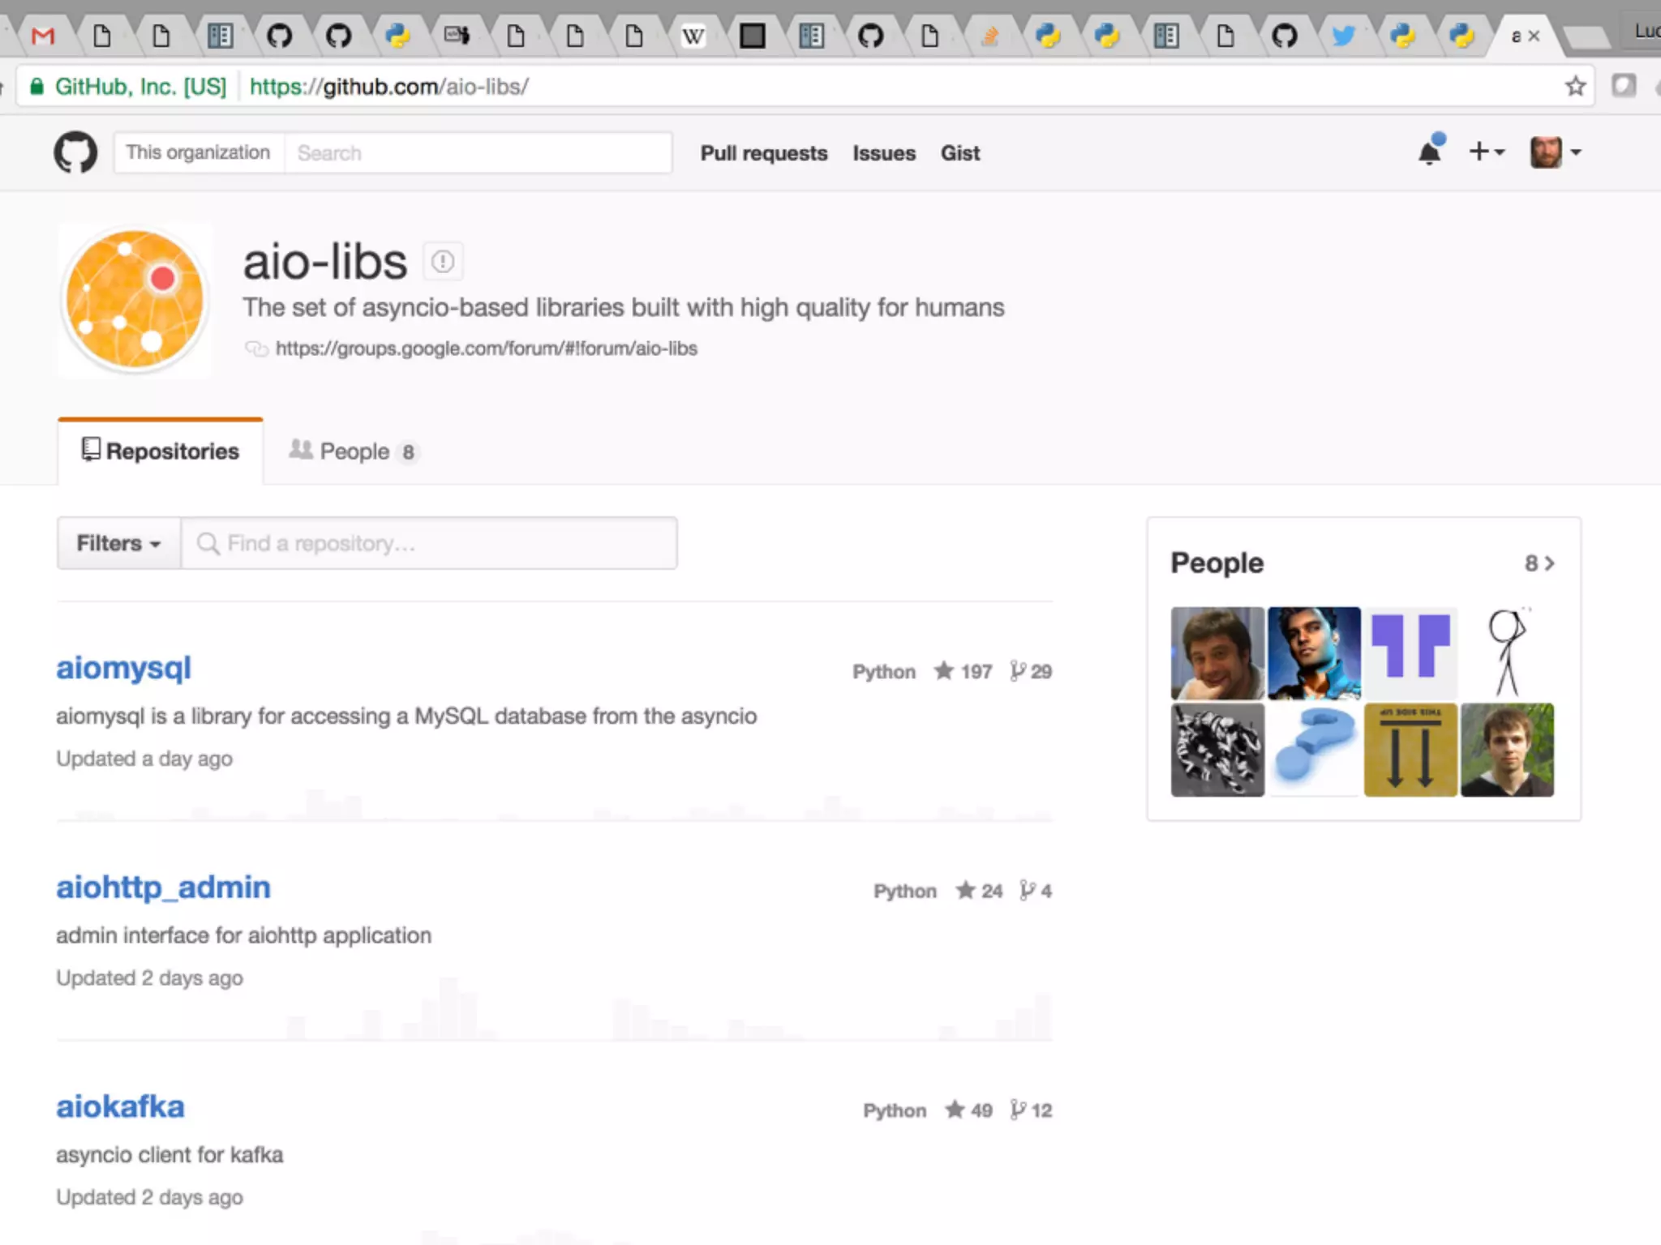The width and height of the screenshot is (1661, 1245).
Task: Click the aio-libs organization avatar
Action: (135, 300)
